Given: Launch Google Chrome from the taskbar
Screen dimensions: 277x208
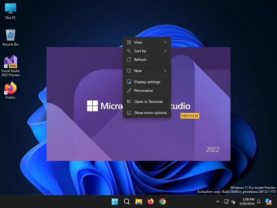Looking at the screenshot, I should [x=163, y=201].
